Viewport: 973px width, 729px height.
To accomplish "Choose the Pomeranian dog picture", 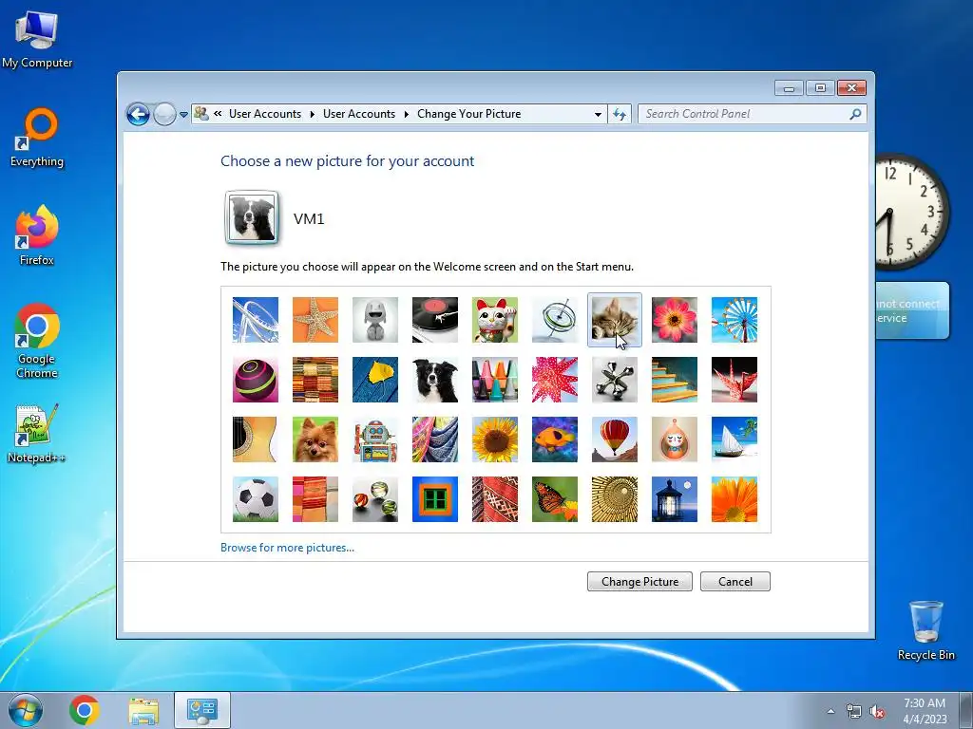I will (315, 439).
